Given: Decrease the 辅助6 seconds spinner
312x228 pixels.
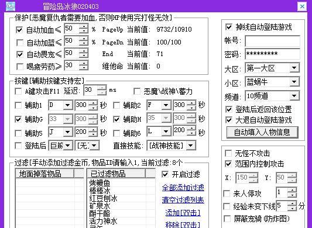Looking at the screenshot, I should [191, 133].
